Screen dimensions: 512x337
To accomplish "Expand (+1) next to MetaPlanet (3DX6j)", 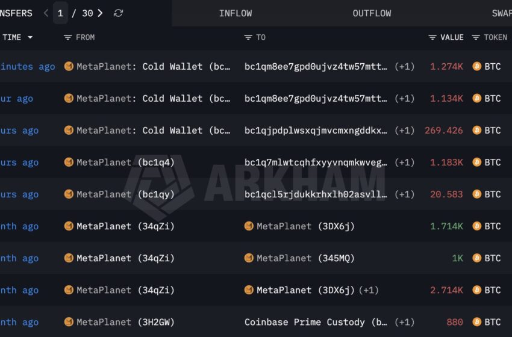I will (x=369, y=290).
